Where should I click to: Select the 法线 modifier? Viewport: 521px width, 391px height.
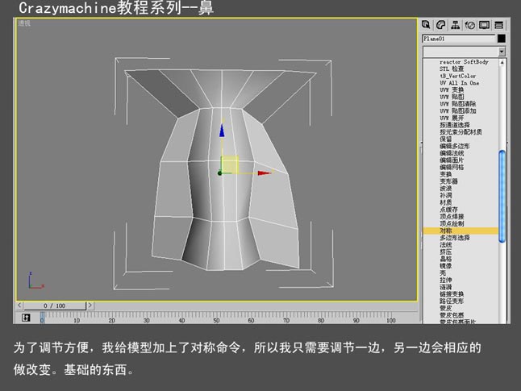click(446, 244)
